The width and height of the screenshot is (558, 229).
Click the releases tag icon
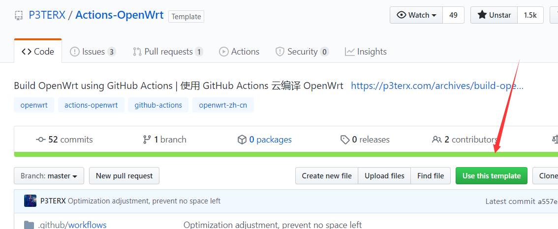click(345, 140)
